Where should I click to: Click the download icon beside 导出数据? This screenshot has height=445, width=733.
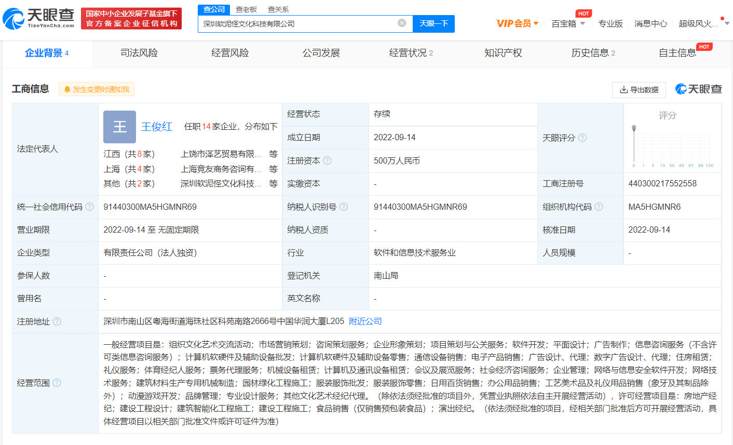tap(624, 89)
